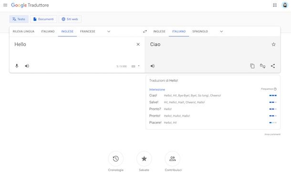
Task: Click Hullo! reverse translation word
Action: [177, 116]
